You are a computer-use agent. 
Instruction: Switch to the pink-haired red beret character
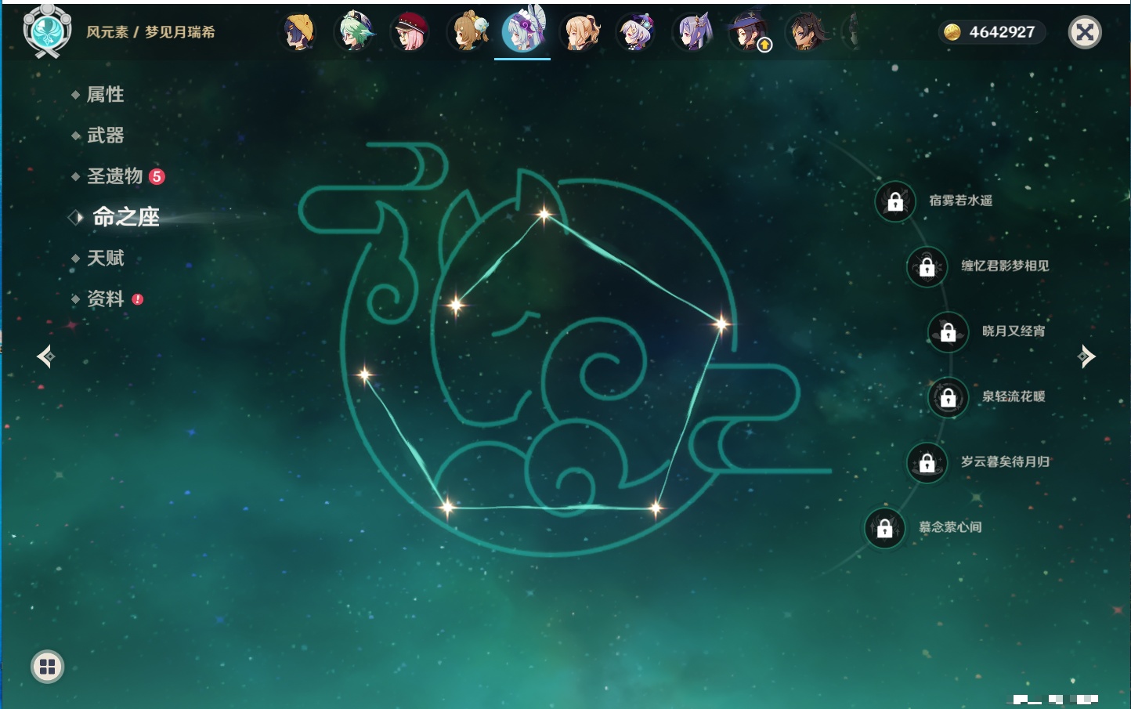pyautogui.click(x=411, y=32)
